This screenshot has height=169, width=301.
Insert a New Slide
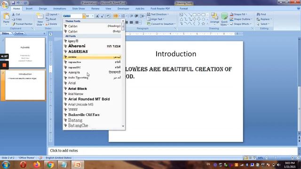coord(40,19)
